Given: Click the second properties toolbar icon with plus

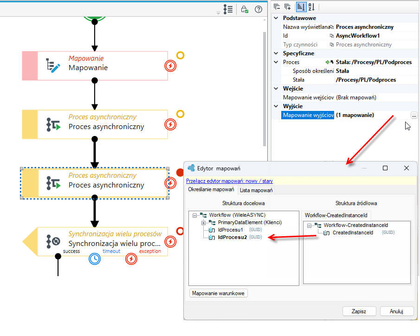Looking at the screenshot, I should click(x=287, y=6).
